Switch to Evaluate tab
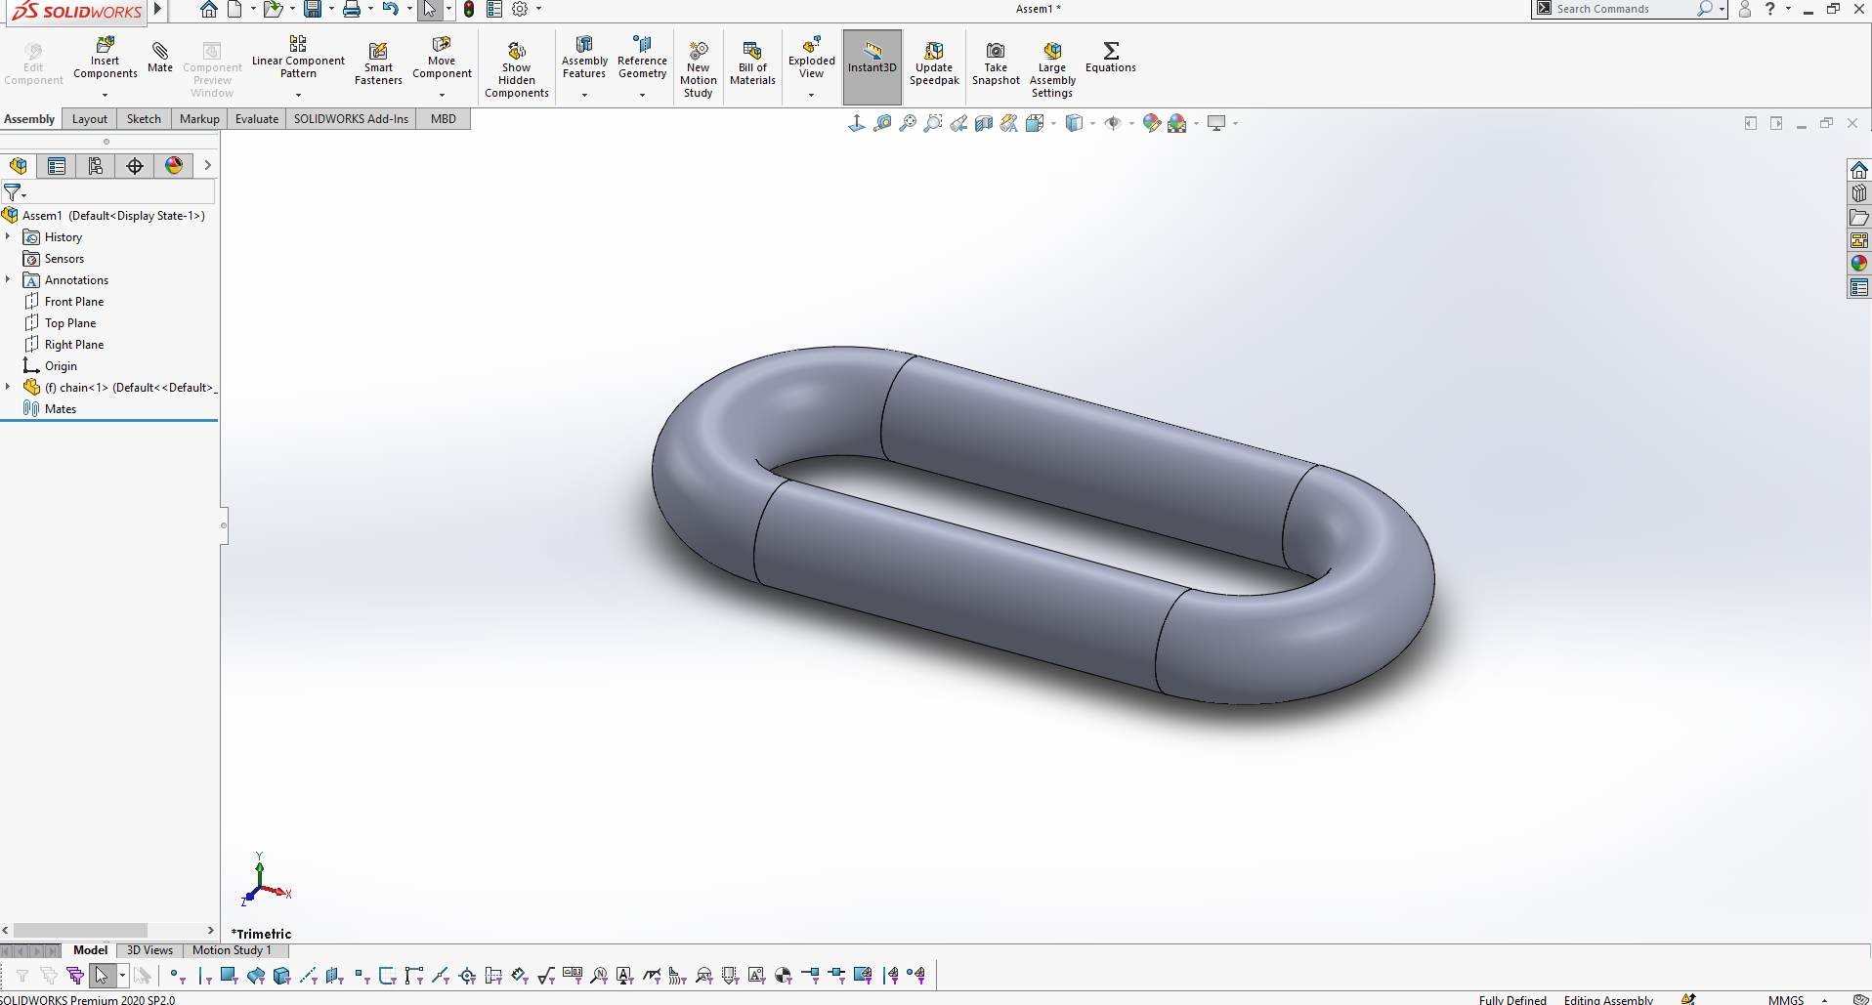The width and height of the screenshot is (1872, 1005). point(257,119)
